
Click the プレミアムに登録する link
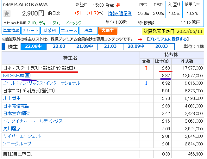(x=168, y=39)
